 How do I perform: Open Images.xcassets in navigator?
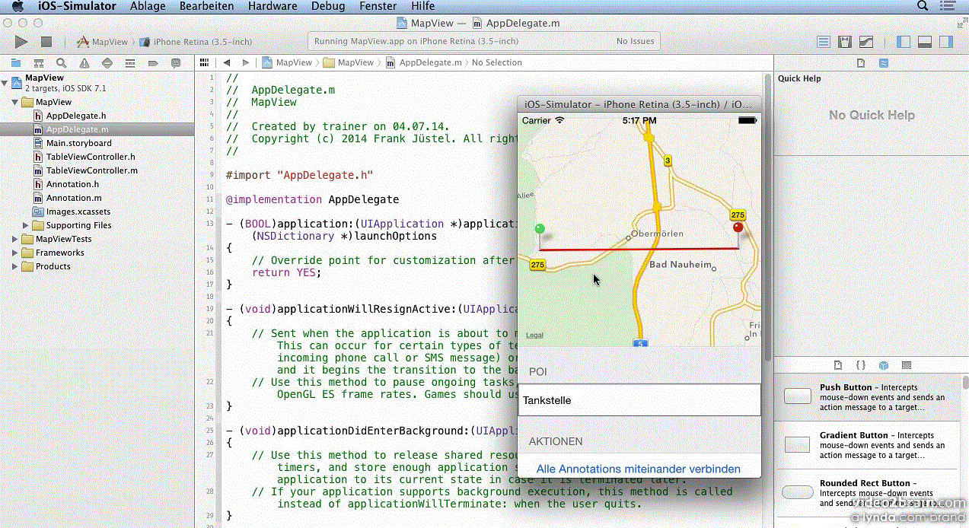[x=78, y=212]
